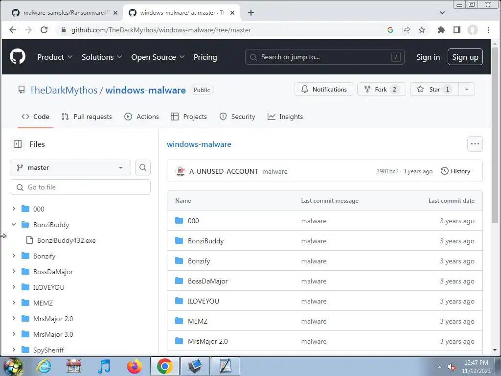The width and height of the screenshot is (501, 376).
Task: Open the Pricing link
Action: [x=205, y=57]
